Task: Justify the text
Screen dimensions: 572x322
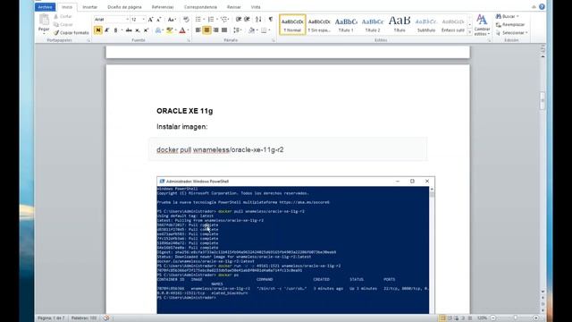Action: [224, 30]
